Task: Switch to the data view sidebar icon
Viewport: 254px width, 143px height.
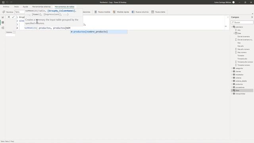Action: (x=3, y=23)
